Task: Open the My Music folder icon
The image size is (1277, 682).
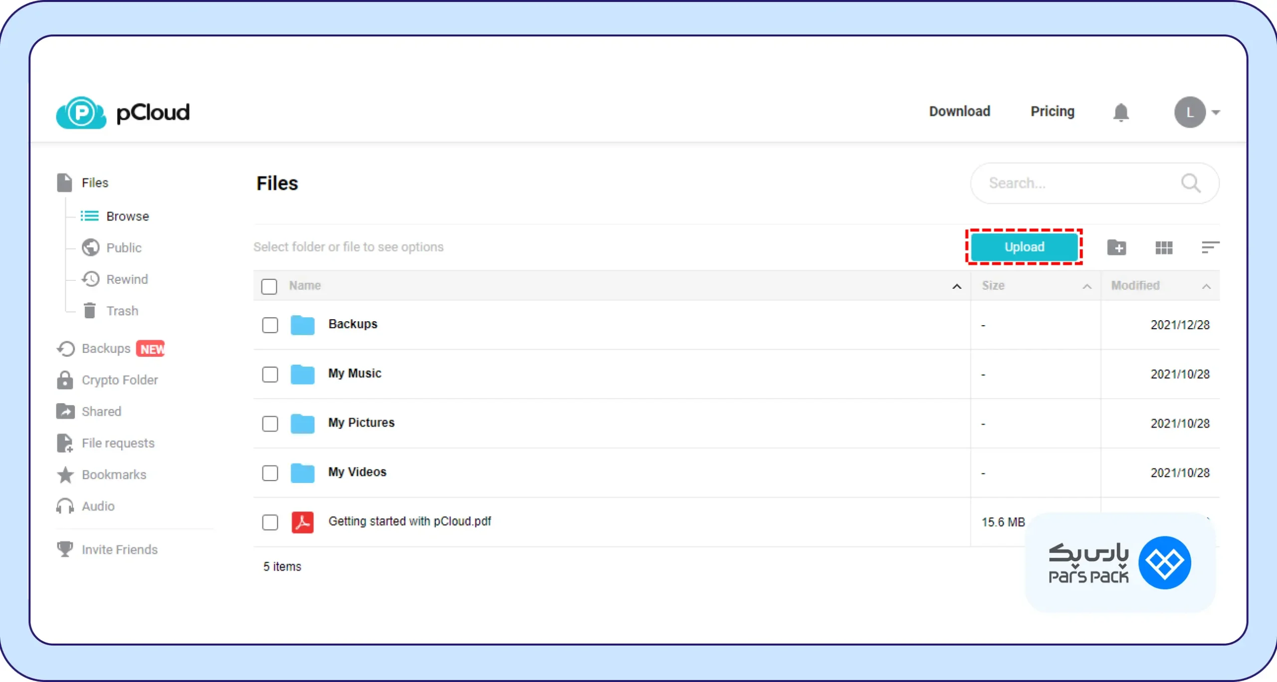Action: click(302, 374)
